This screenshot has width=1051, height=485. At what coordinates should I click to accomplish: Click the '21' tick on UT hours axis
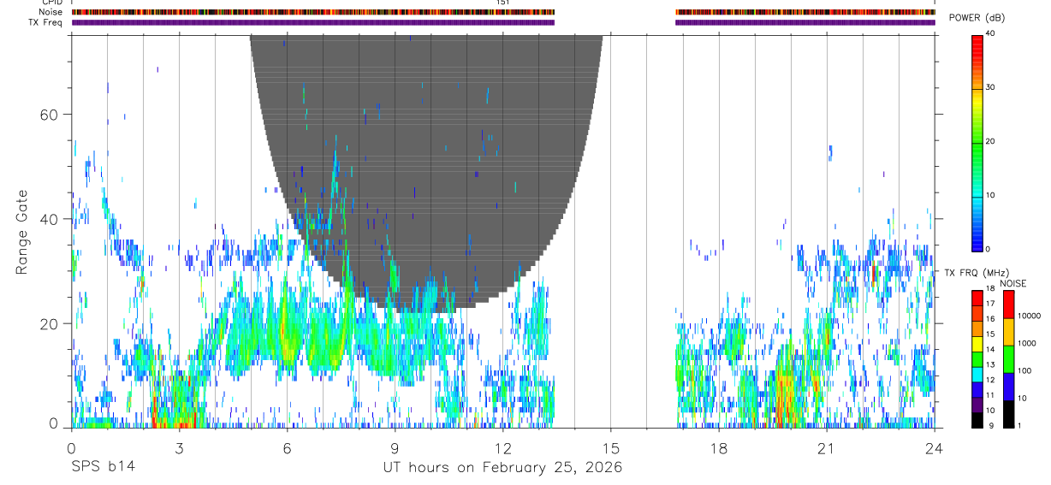pos(827,447)
